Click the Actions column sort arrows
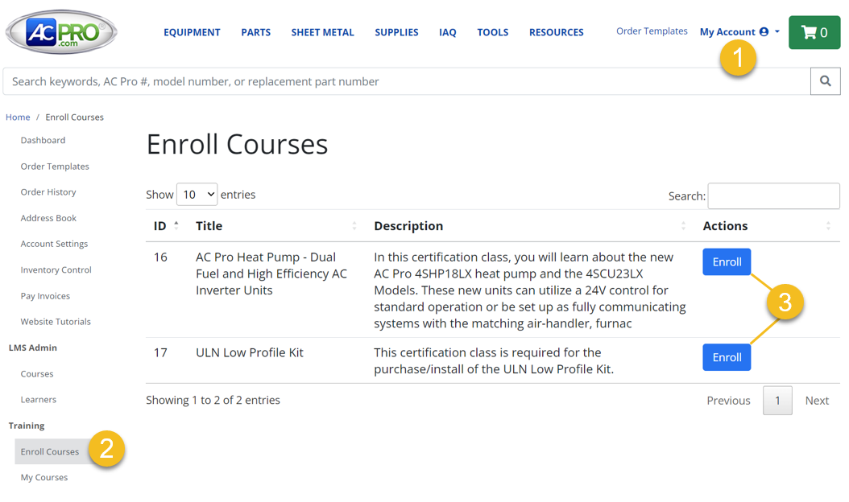This screenshot has height=502, width=849. point(828,226)
